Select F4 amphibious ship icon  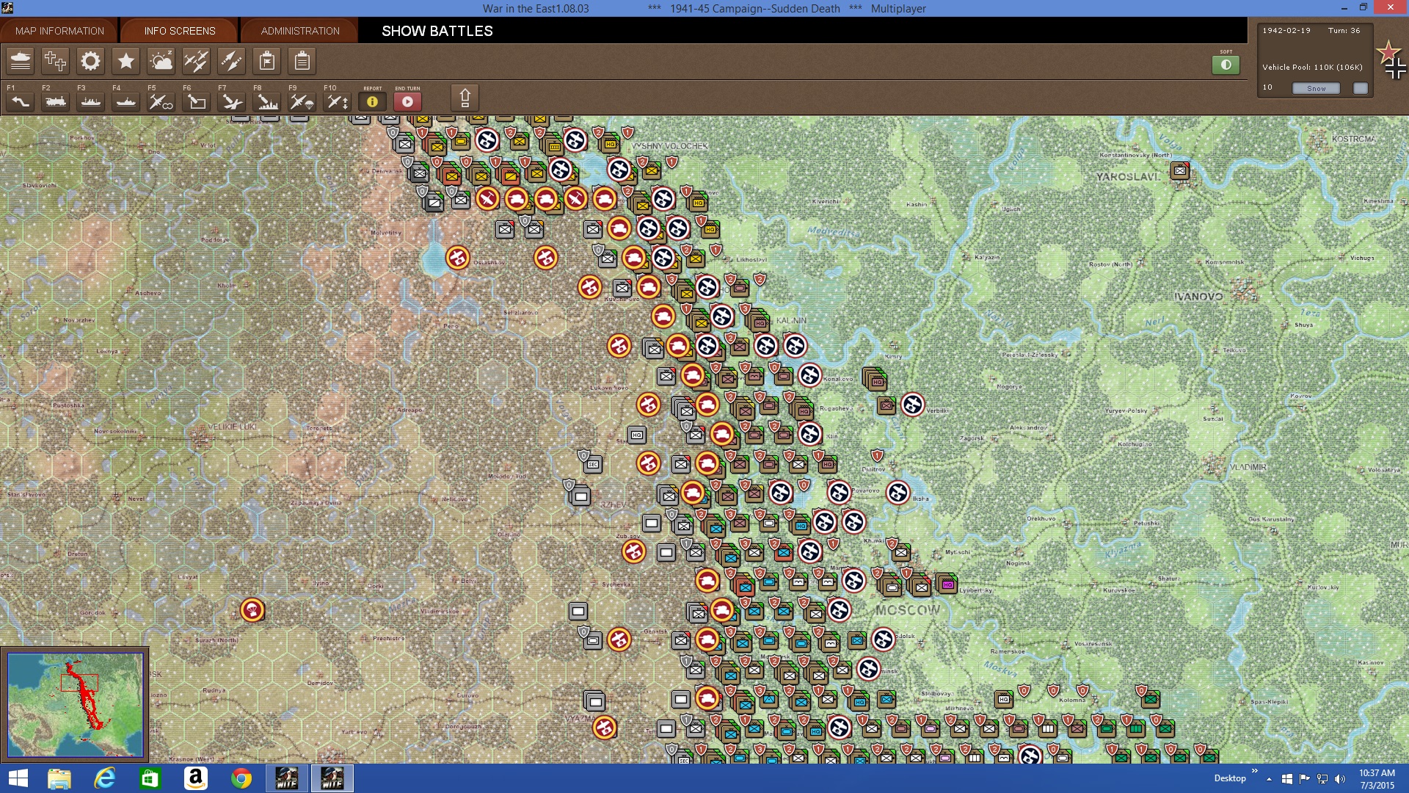click(x=125, y=102)
